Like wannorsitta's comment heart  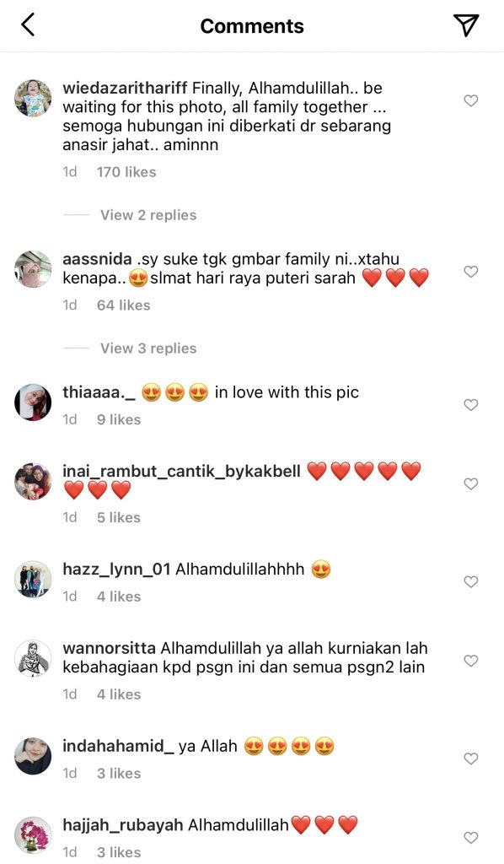(x=471, y=660)
